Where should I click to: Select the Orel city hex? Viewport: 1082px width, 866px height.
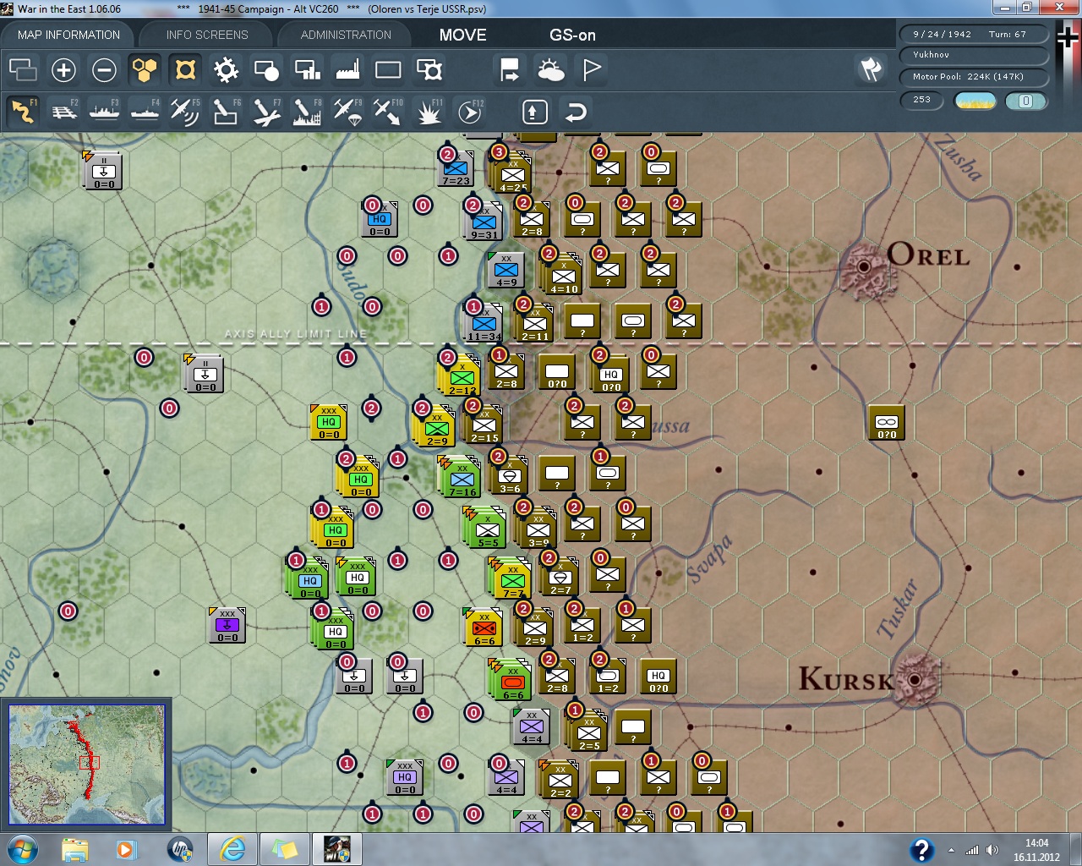coord(864,266)
